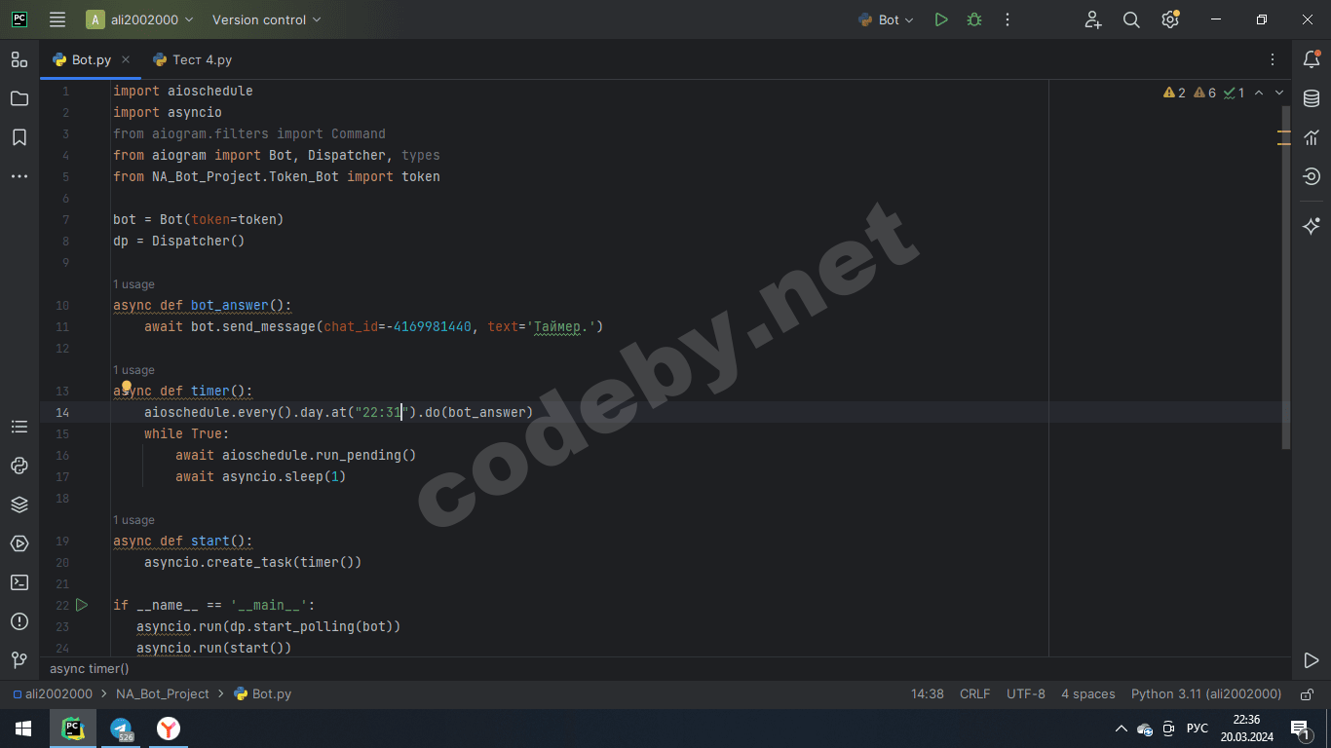Click the '1 usage' hint above start
The width and height of the screenshot is (1331, 748).
pos(133,520)
